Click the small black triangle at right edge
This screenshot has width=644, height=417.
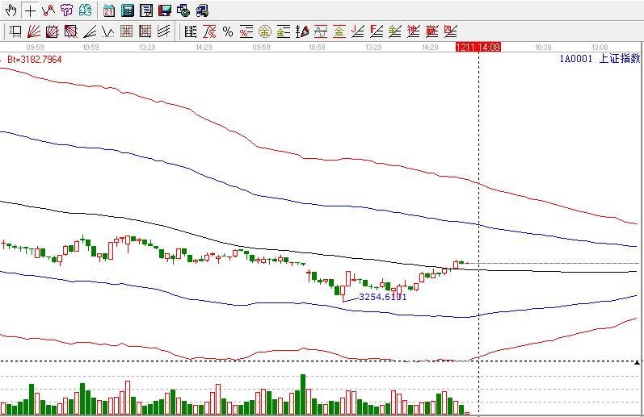click(x=637, y=362)
